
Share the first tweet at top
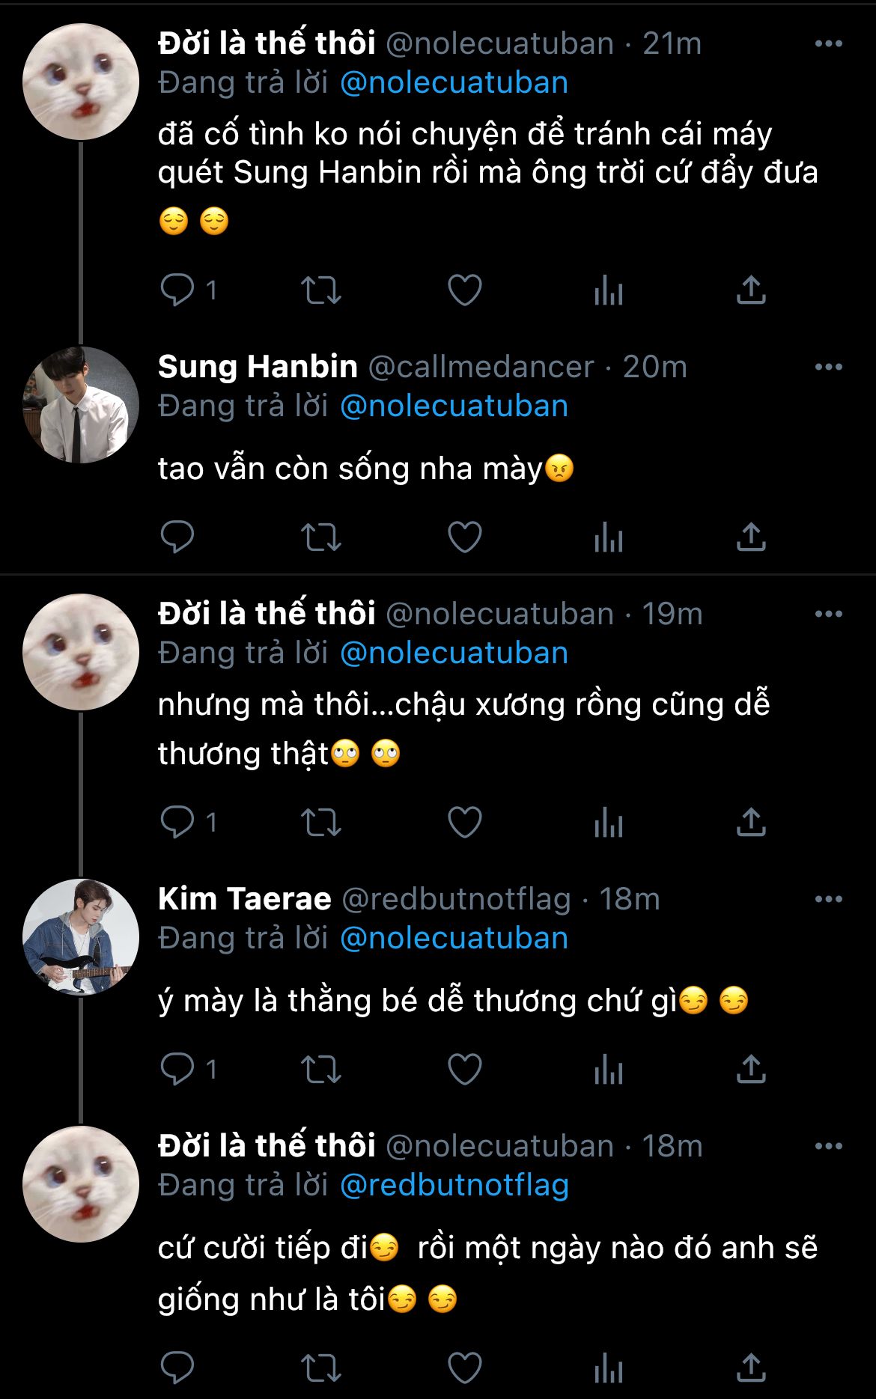point(751,290)
